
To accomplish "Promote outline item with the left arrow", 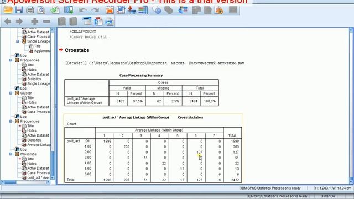I will pyautogui.click(x=8, y=22).
